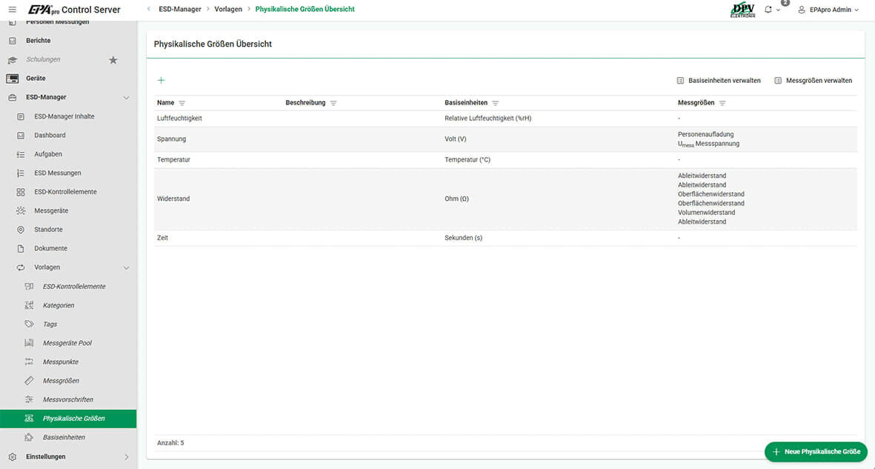Collapse the ESD-Manager sidebar section
Screen dimensions: 875x469
click(126, 97)
